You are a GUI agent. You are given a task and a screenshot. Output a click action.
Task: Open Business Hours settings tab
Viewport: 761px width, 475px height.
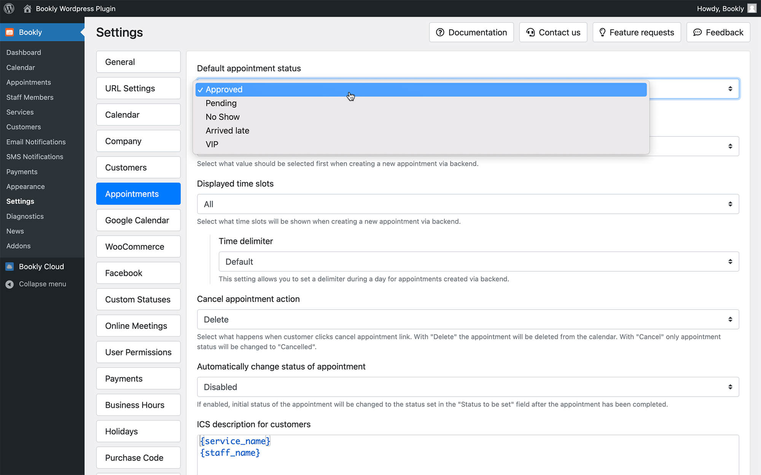tap(138, 405)
